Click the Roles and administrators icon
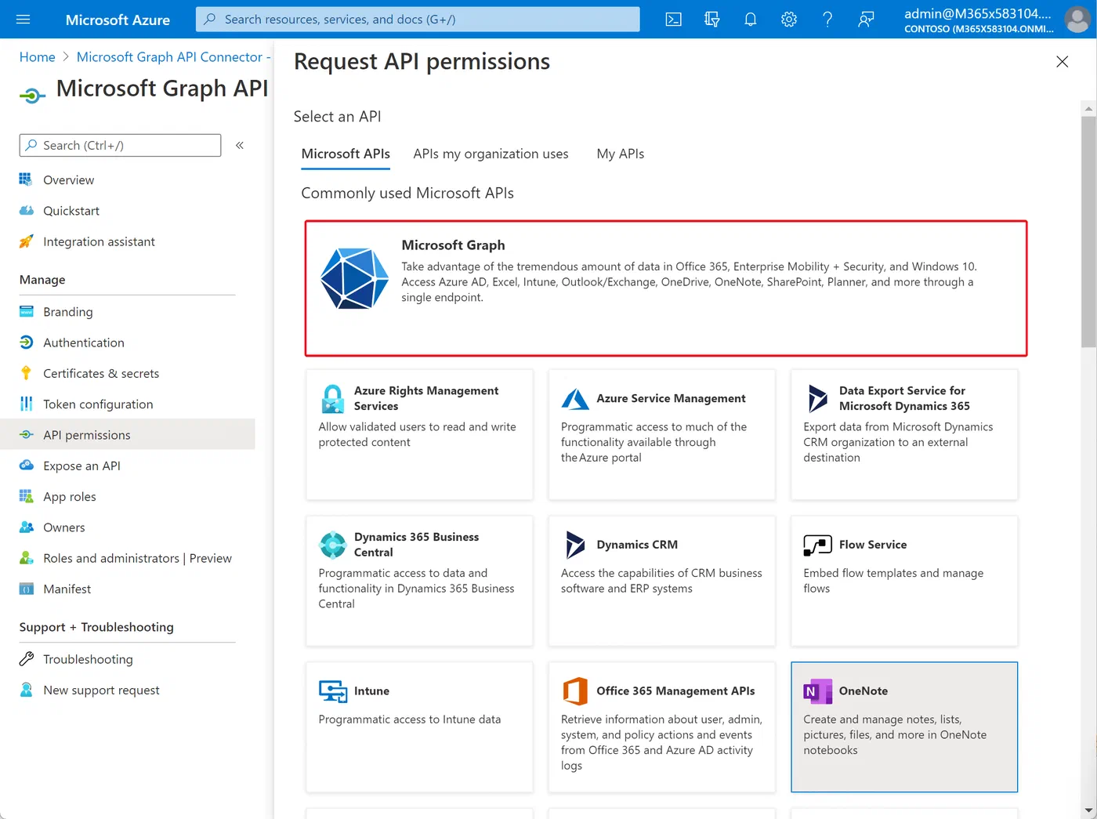Screen dimensions: 1097x819 point(26,558)
